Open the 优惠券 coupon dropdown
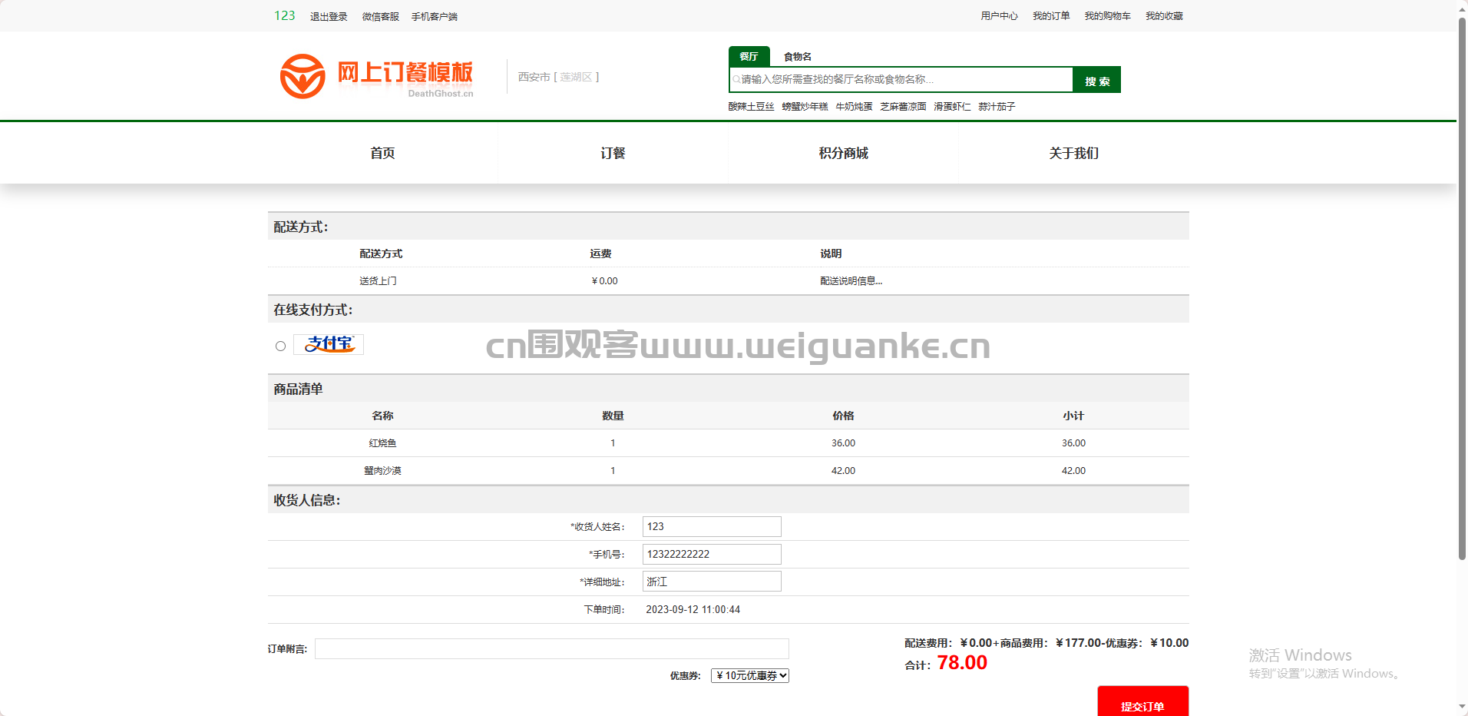Screen dimensions: 1468x716 tap(750, 675)
